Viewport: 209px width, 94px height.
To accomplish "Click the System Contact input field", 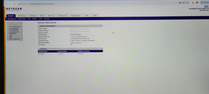I will coord(79,32).
